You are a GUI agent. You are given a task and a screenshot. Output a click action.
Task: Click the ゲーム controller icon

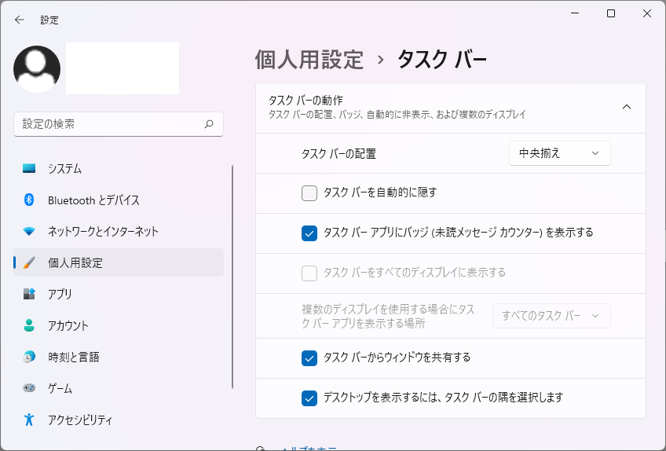click(29, 387)
